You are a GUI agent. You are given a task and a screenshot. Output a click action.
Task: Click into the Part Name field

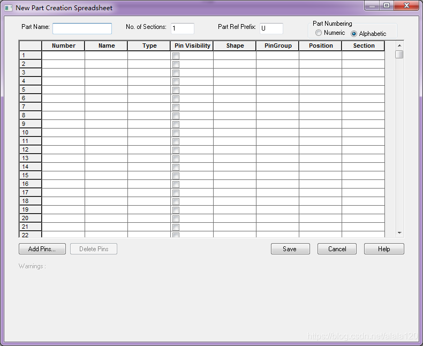(82, 28)
